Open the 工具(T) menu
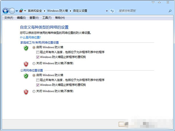Viewport: 175px width, 131px height. click(x=47, y=18)
